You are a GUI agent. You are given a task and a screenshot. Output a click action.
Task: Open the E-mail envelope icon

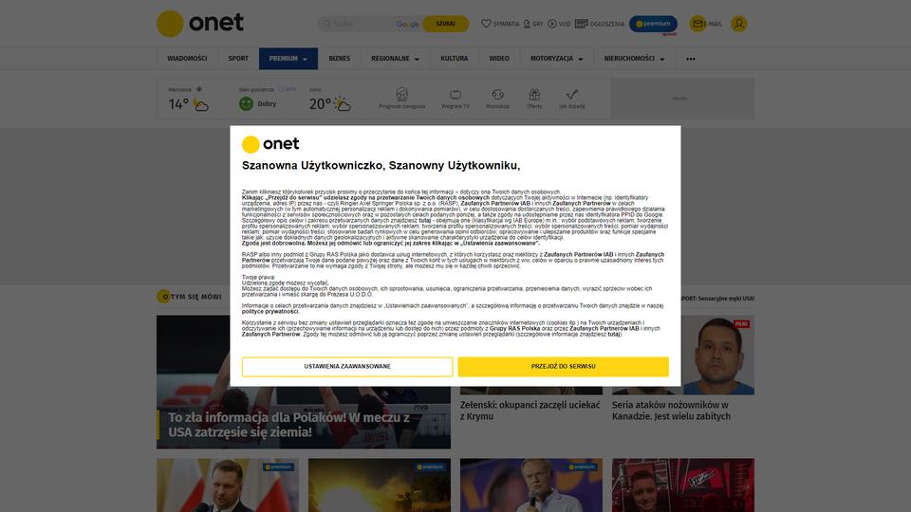pyautogui.click(x=697, y=24)
